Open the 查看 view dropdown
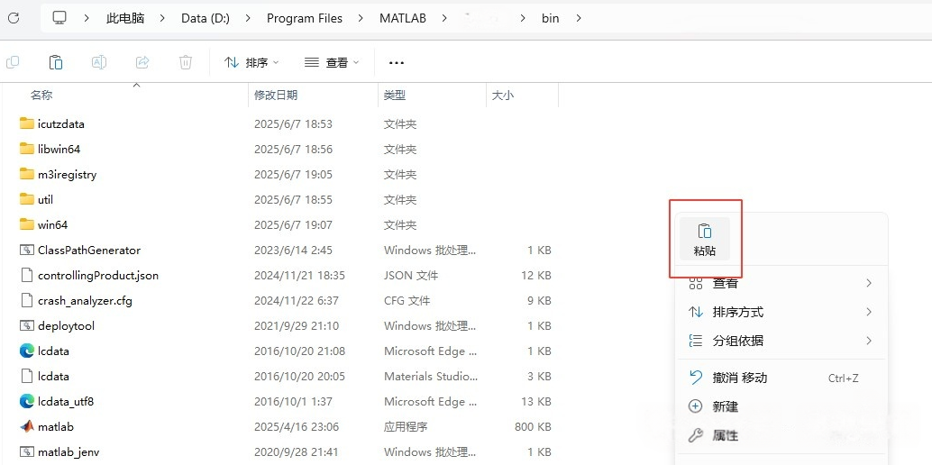The image size is (932, 465). pos(332,62)
